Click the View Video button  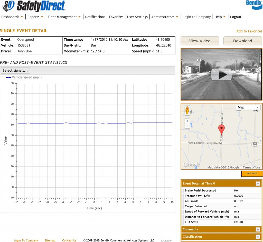[200, 41]
